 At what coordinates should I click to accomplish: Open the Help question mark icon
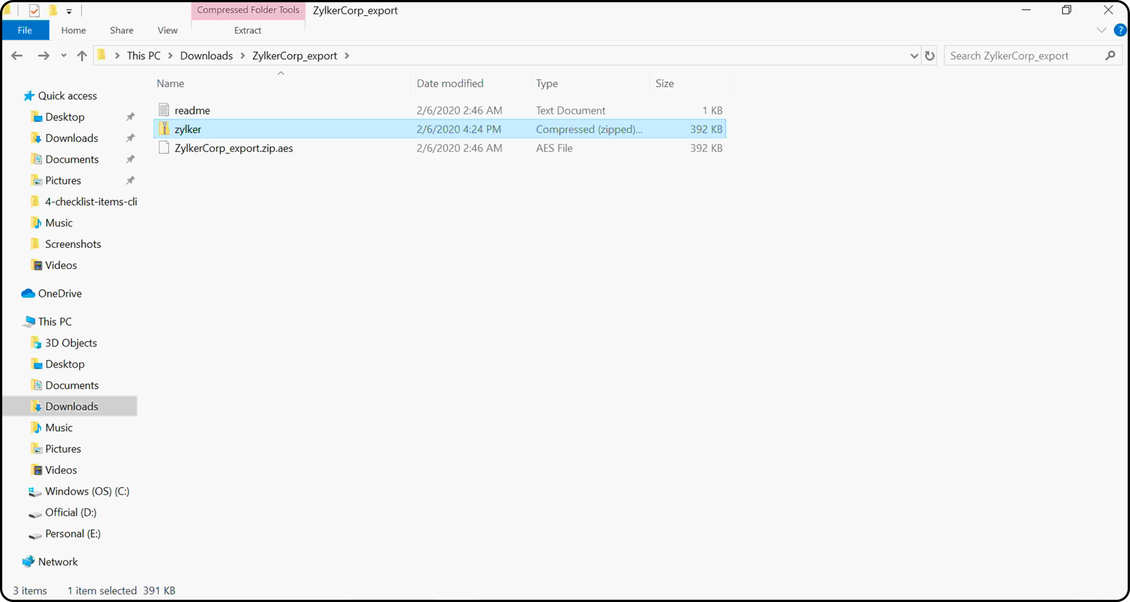click(1120, 30)
